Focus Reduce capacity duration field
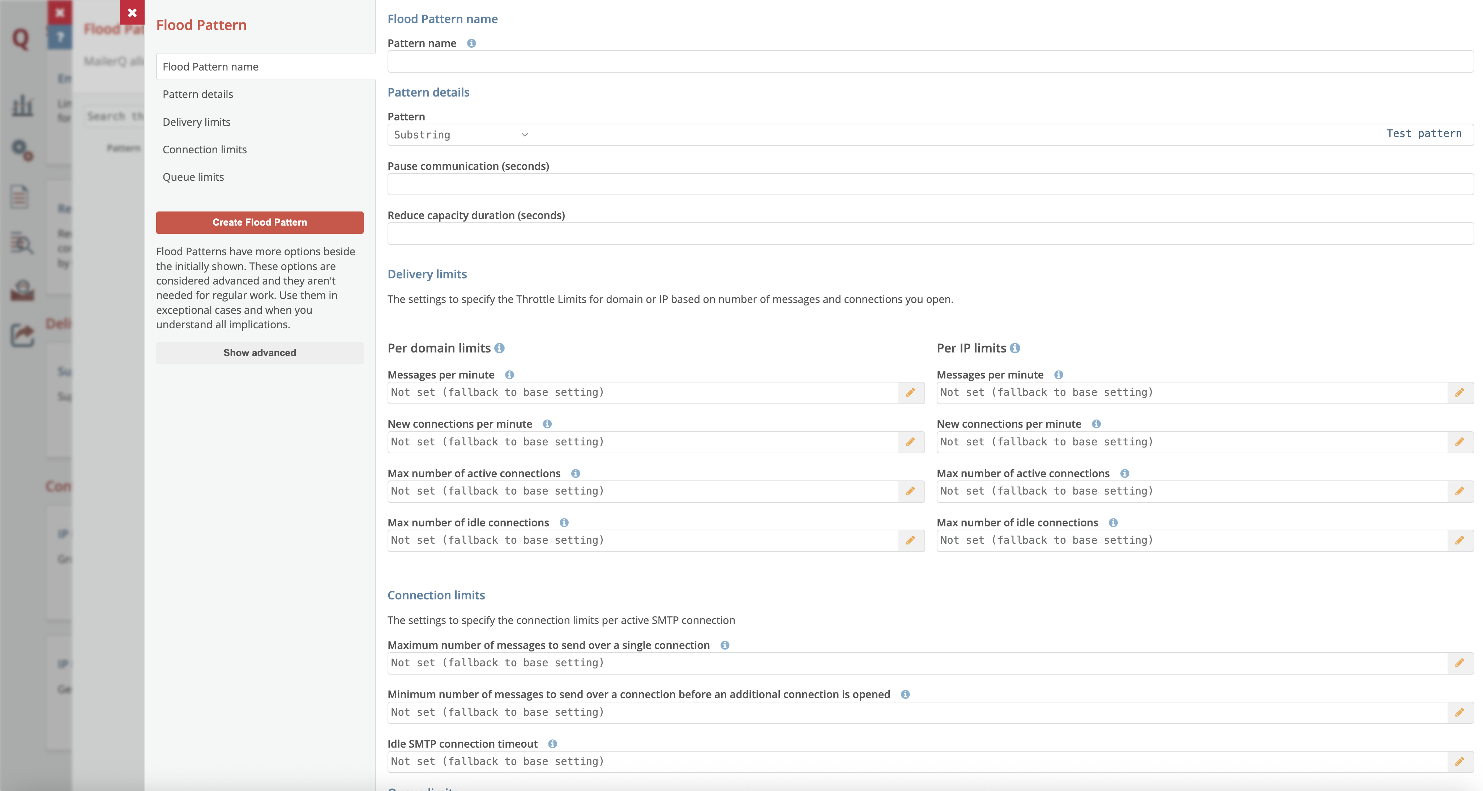Screen dimensions: 1483x791 [x=930, y=234]
